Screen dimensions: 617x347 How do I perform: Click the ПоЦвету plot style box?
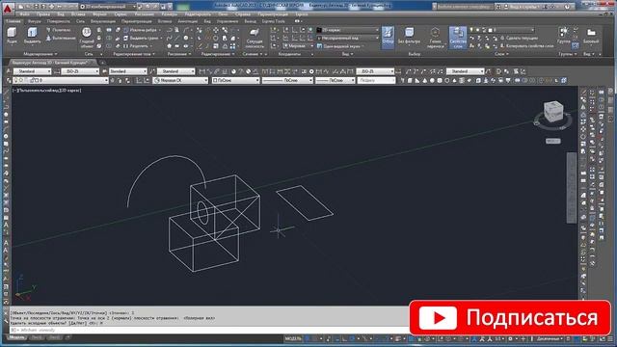376,80
